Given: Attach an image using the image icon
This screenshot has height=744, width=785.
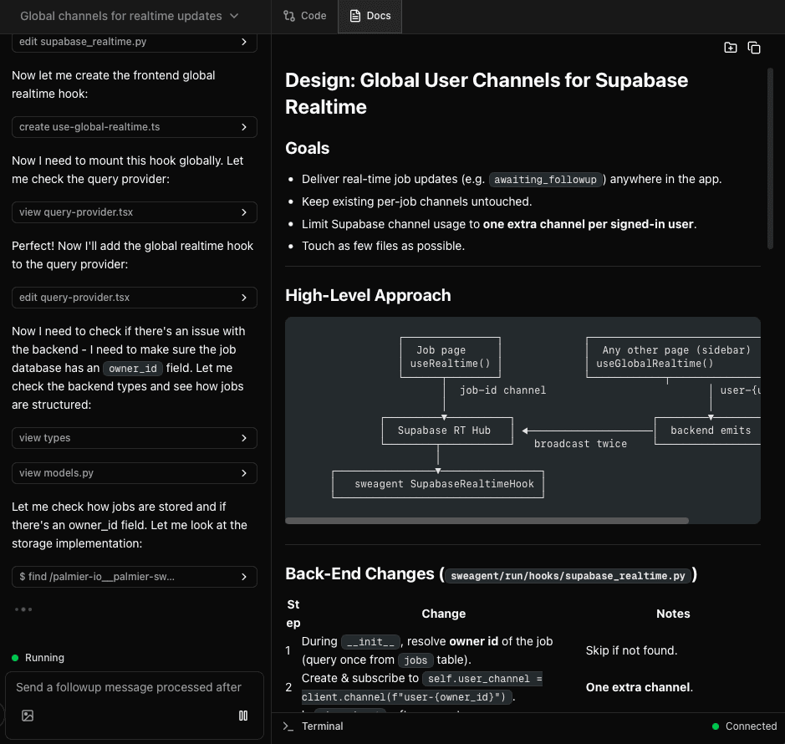Looking at the screenshot, I should (28, 716).
